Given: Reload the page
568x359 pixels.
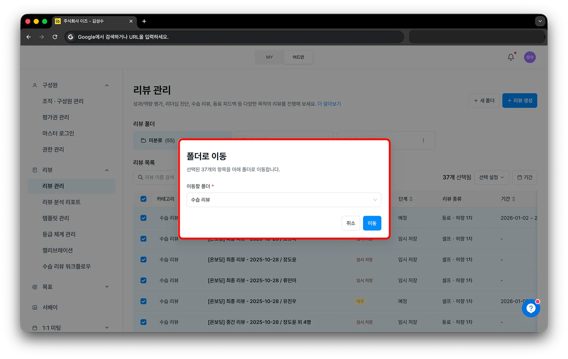Looking at the screenshot, I should (x=55, y=37).
